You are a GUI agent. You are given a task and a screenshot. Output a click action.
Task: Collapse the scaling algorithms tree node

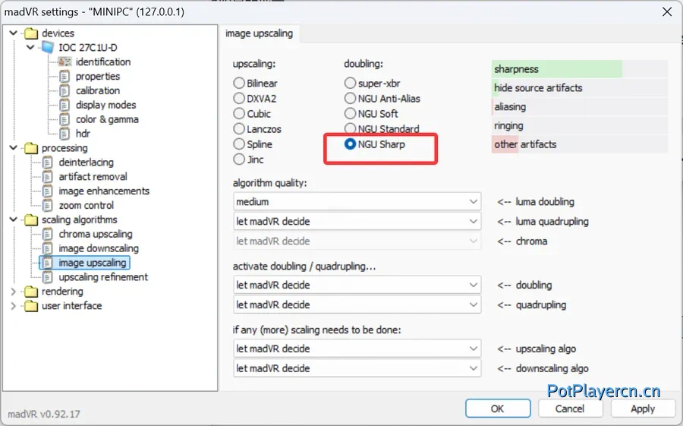click(13, 220)
